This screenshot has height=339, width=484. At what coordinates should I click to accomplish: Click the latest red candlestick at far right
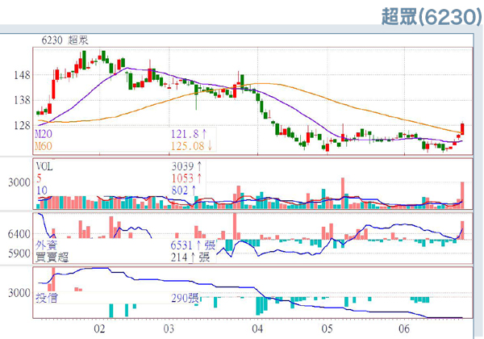click(x=463, y=129)
